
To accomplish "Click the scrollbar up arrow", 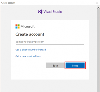I will [98, 8].
